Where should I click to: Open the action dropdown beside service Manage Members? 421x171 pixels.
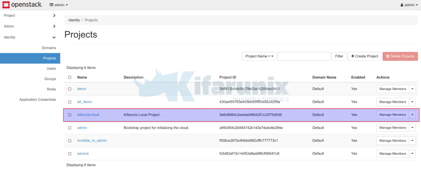point(412,153)
